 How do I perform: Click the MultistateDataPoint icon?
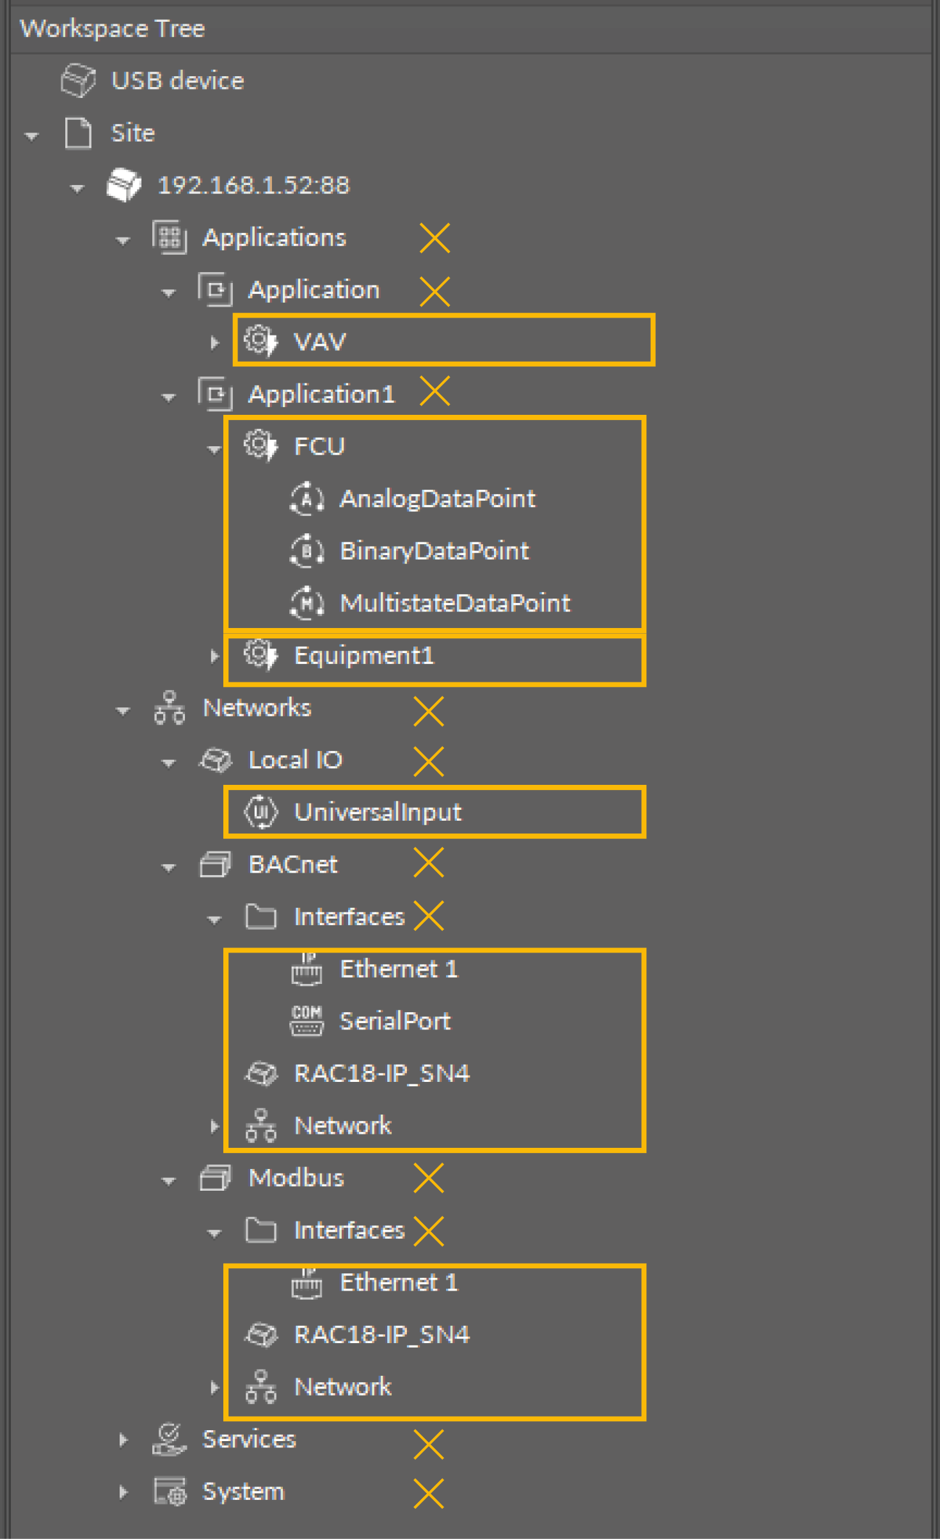point(307,603)
